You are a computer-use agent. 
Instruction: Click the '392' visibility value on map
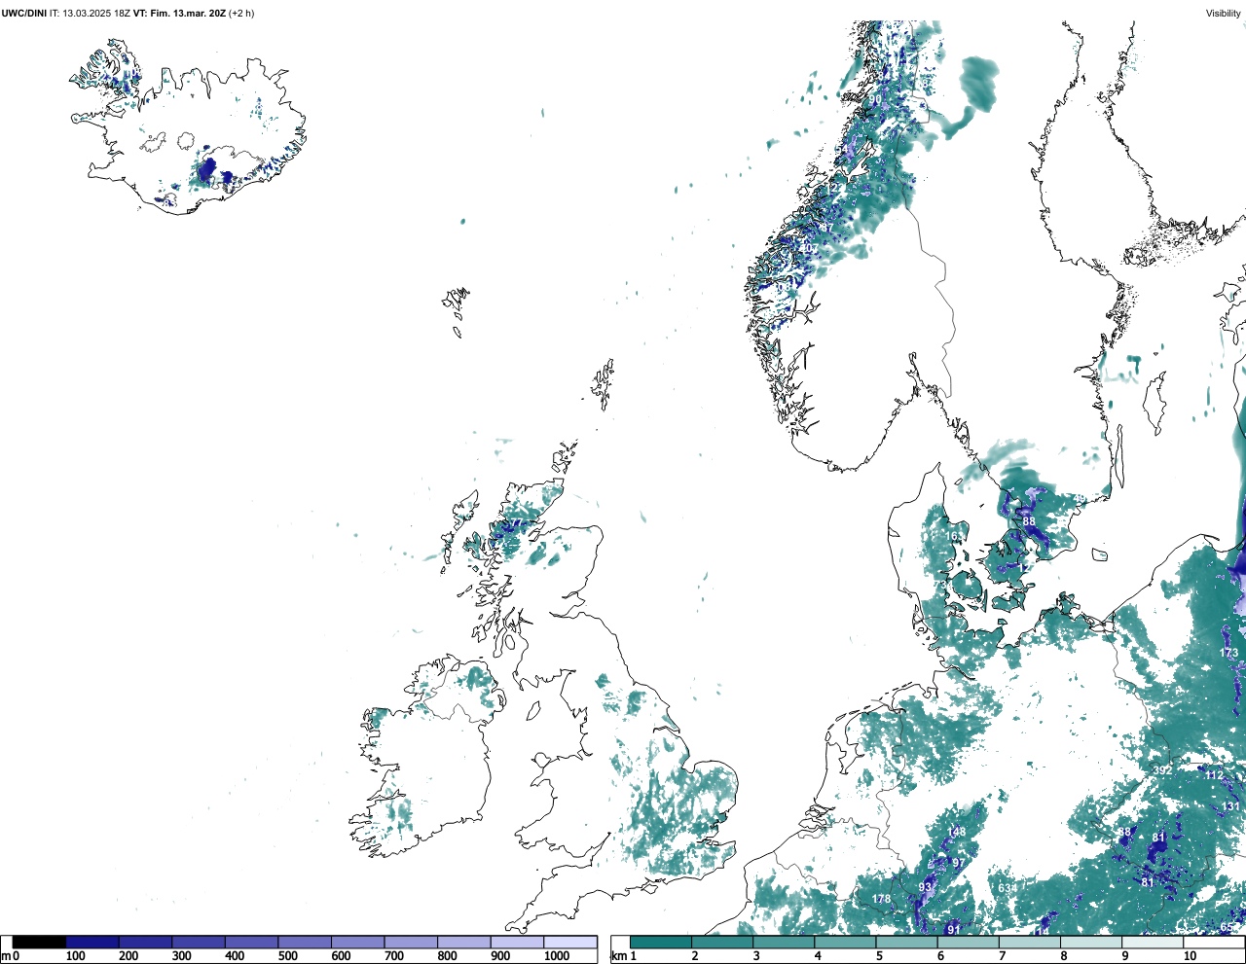(x=1162, y=770)
